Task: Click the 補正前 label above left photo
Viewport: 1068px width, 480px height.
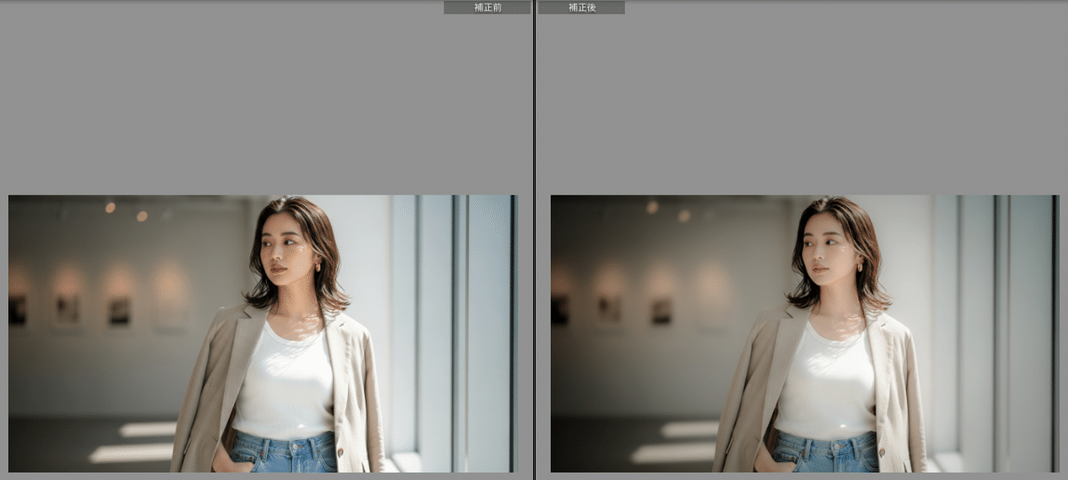Action: pos(487,7)
